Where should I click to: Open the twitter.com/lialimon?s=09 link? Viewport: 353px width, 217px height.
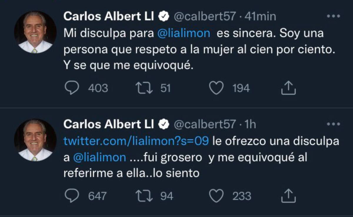136,141
